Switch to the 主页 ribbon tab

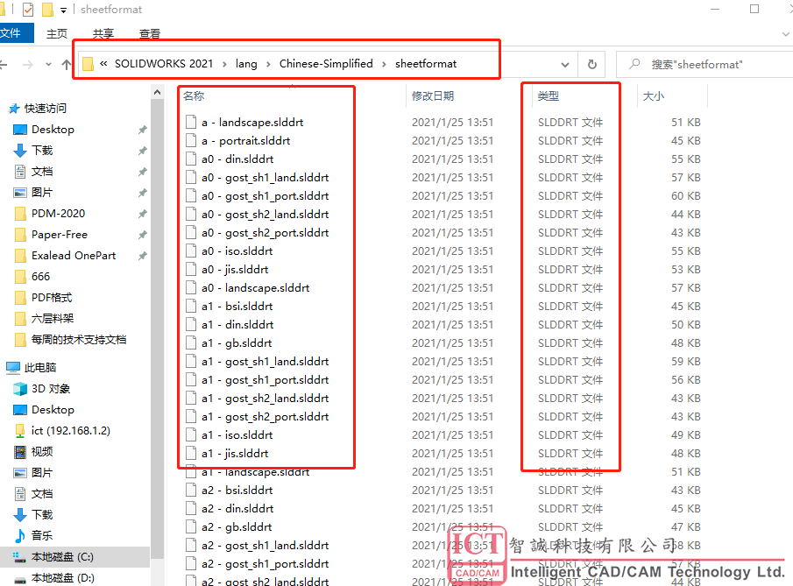tap(57, 34)
